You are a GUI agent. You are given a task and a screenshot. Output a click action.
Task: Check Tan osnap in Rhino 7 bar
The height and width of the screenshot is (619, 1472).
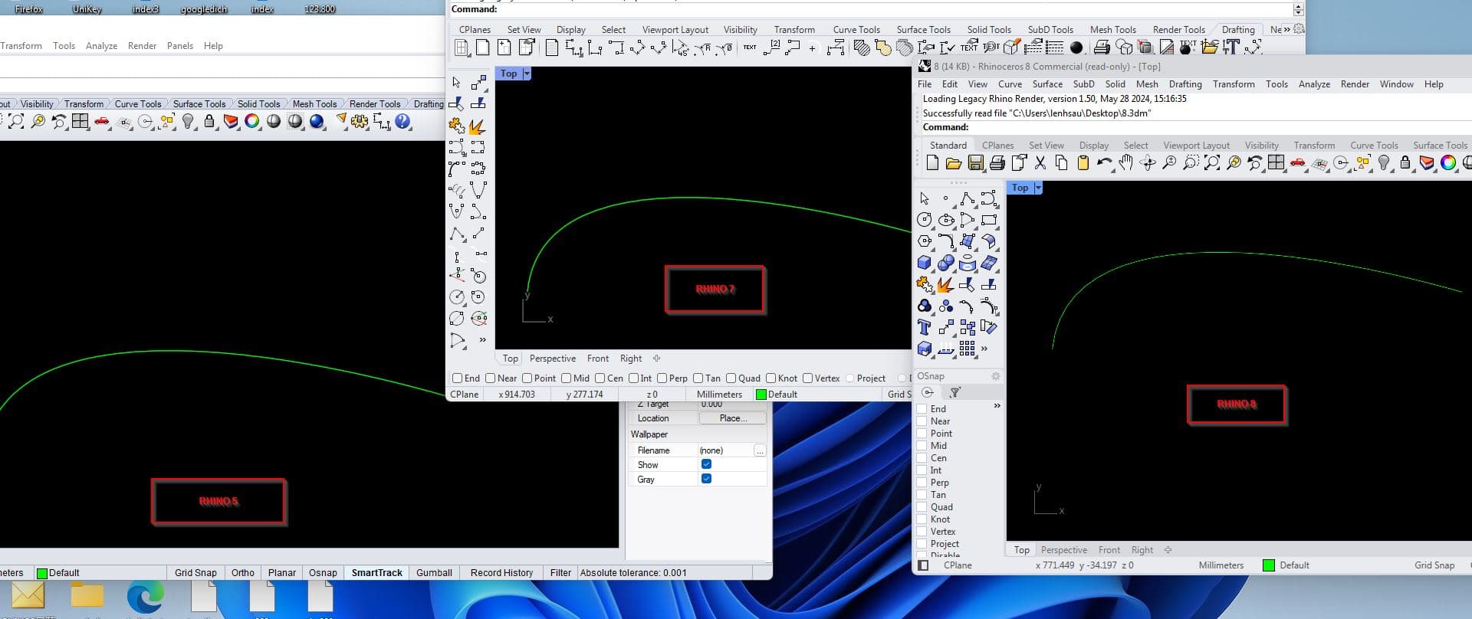tap(698, 378)
